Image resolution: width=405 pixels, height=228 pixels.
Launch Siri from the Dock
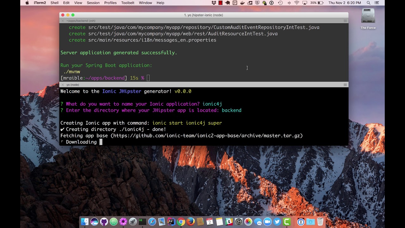point(94,222)
